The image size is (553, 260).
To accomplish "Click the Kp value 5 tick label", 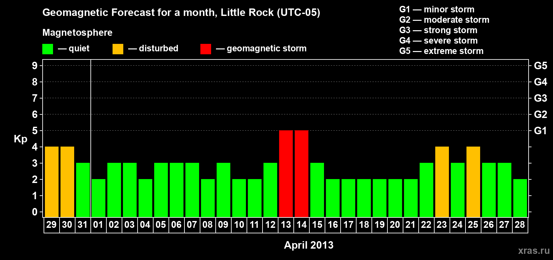I will click(35, 131).
